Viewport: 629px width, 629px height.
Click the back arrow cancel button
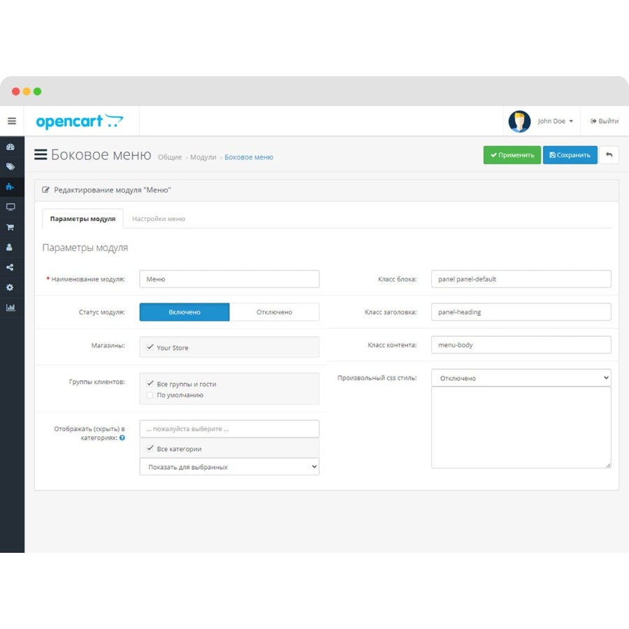coord(609,155)
